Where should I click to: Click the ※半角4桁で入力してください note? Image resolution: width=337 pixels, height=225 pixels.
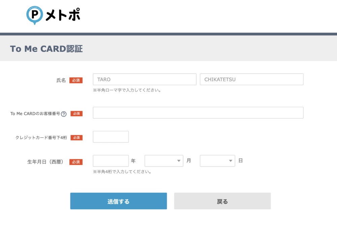click(122, 172)
